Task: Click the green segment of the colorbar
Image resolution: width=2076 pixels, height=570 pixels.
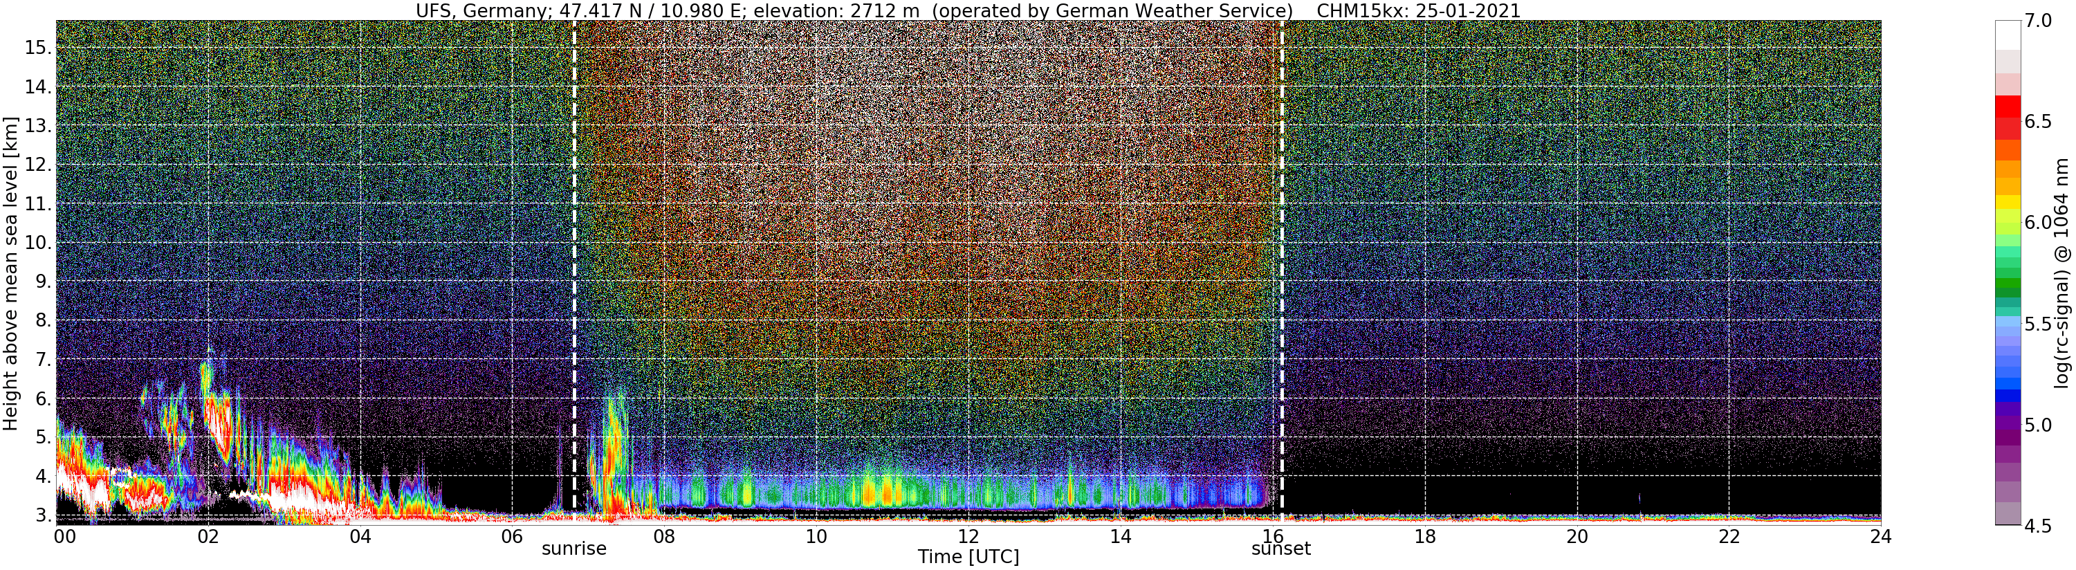Action: (x=2008, y=282)
